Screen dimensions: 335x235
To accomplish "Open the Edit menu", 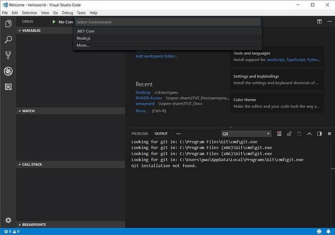I will pyautogui.click(x=15, y=13).
